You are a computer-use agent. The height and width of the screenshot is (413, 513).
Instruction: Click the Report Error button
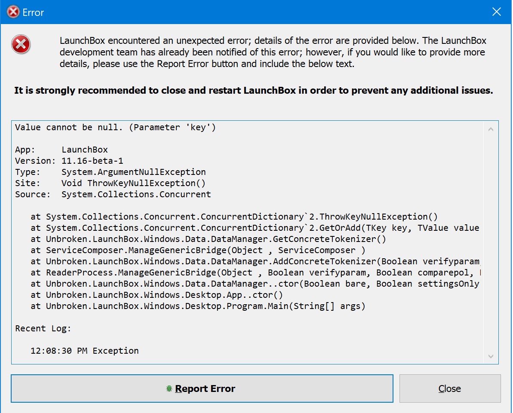point(202,389)
